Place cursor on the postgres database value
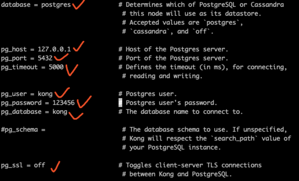The width and height of the screenshot is (299, 181). pyautogui.click(x=56, y=4)
